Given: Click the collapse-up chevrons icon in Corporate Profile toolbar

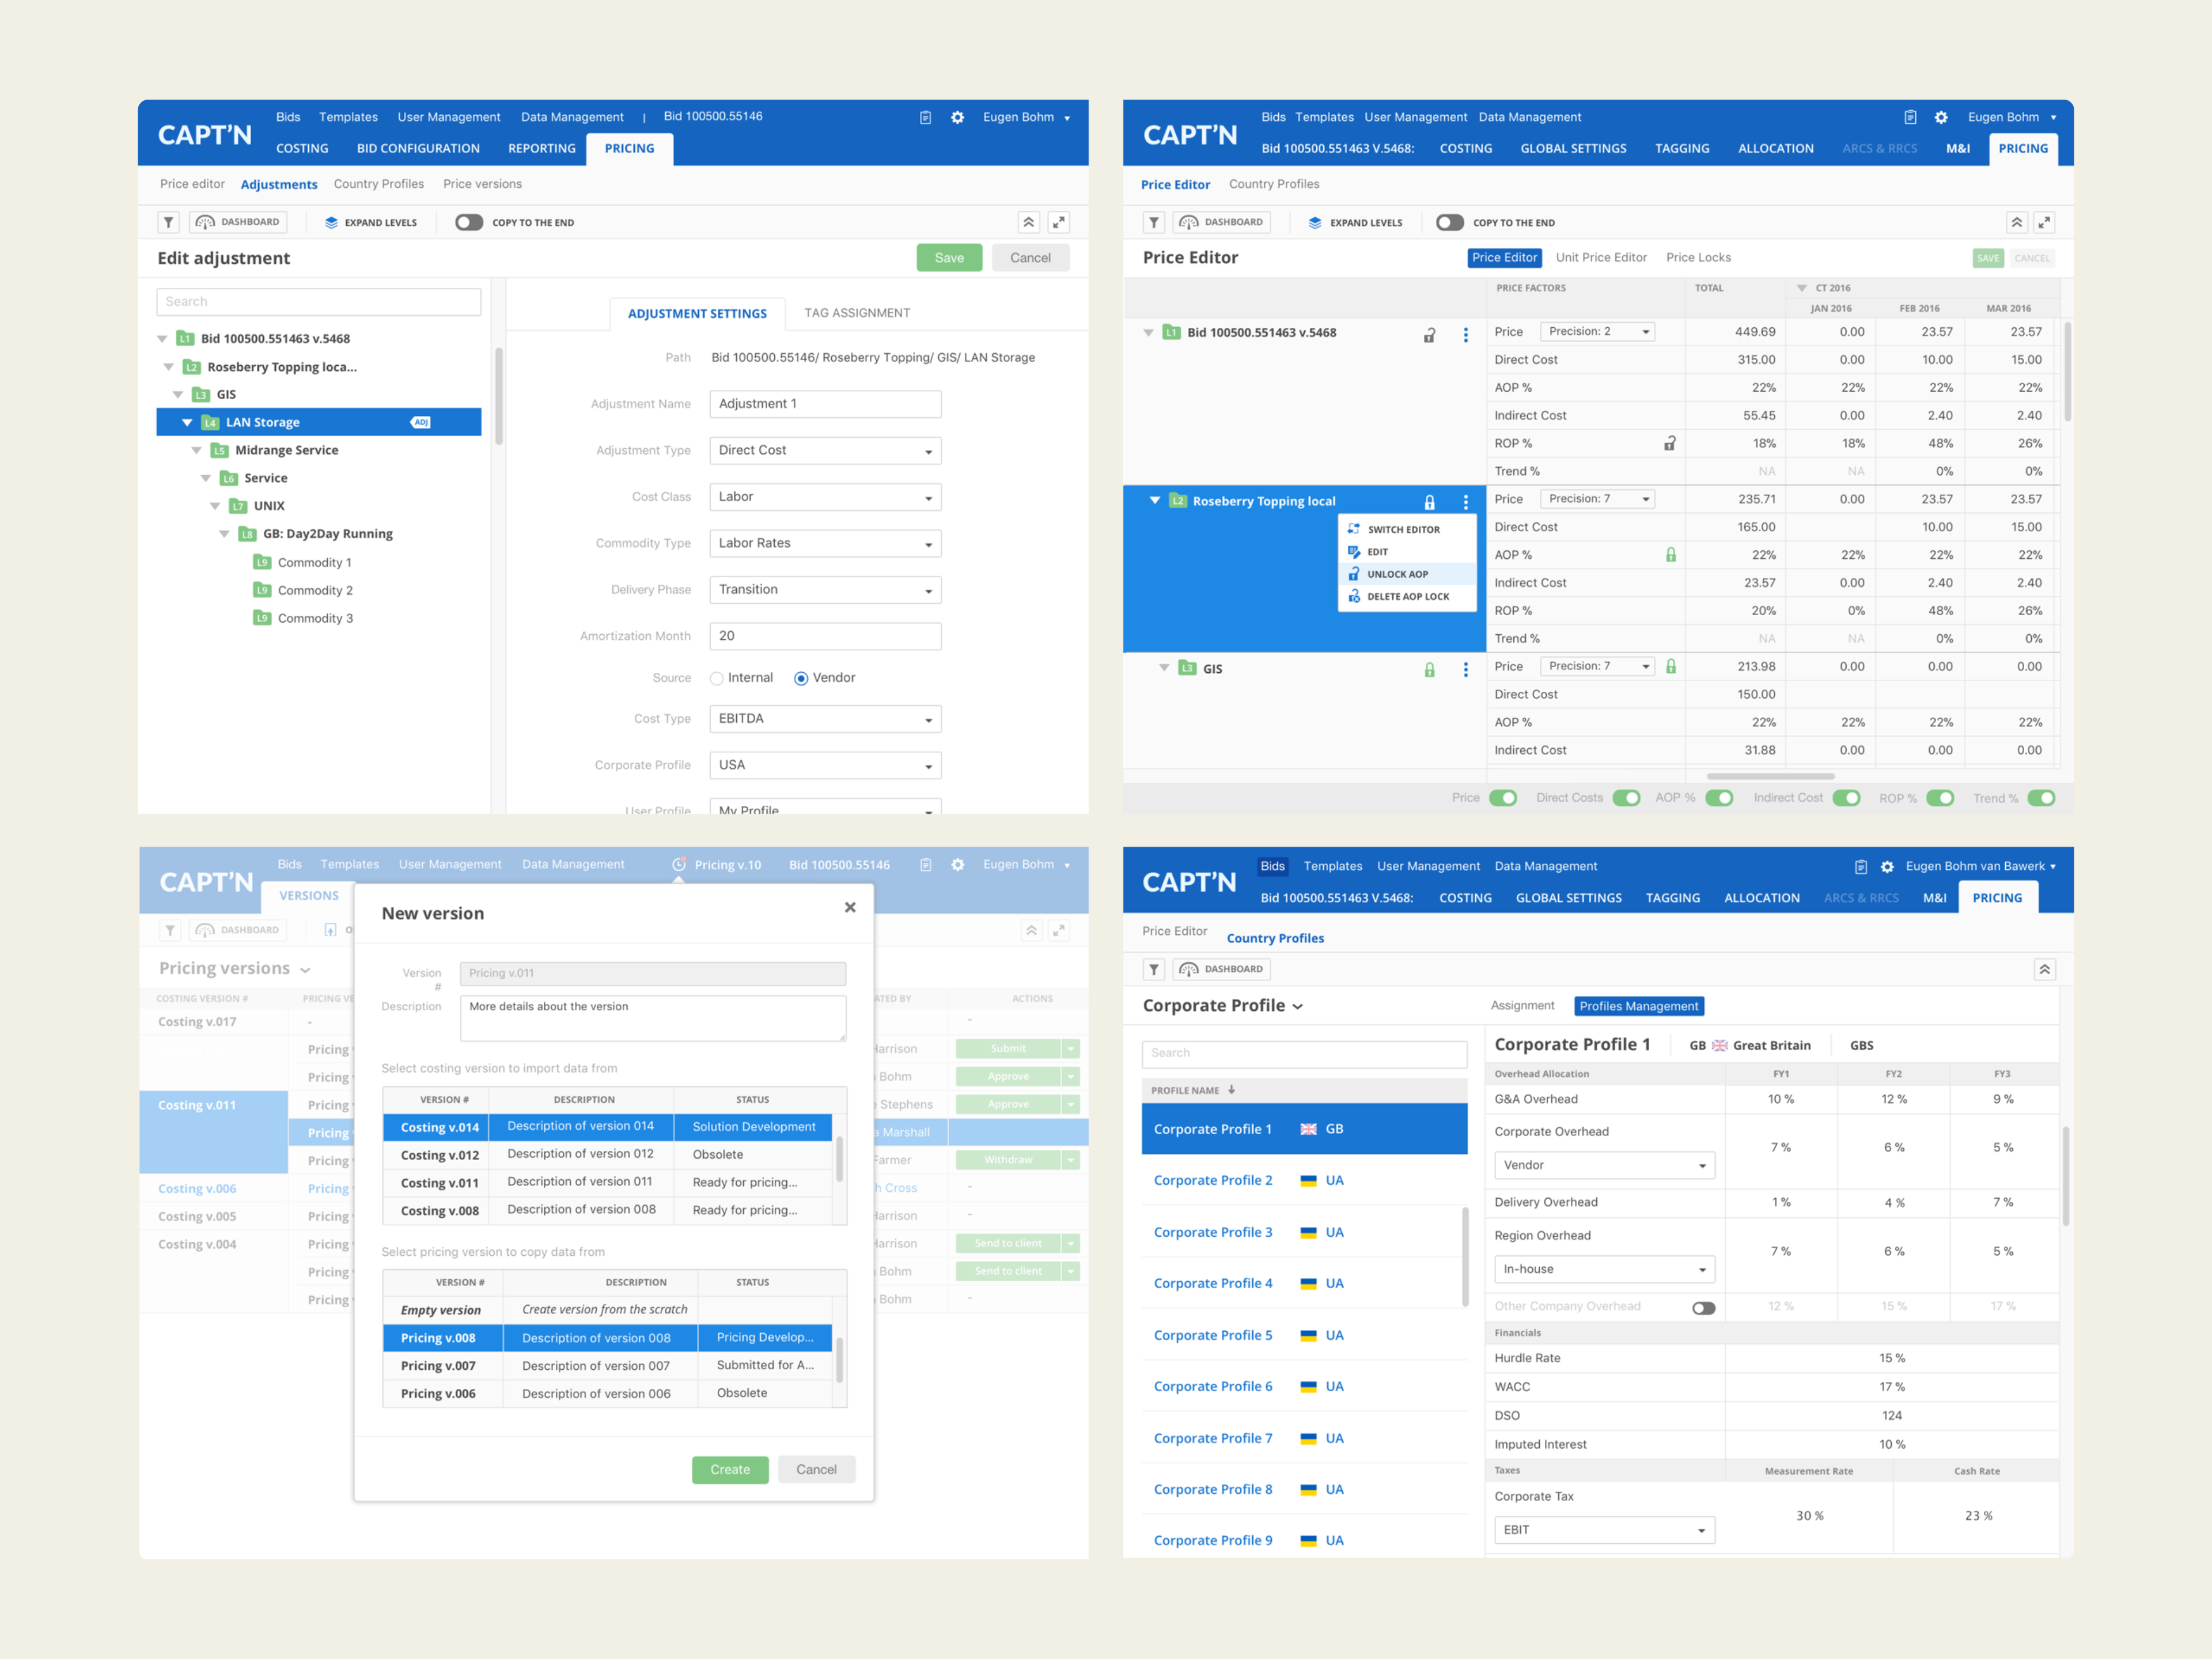Looking at the screenshot, I should coord(2044,969).
